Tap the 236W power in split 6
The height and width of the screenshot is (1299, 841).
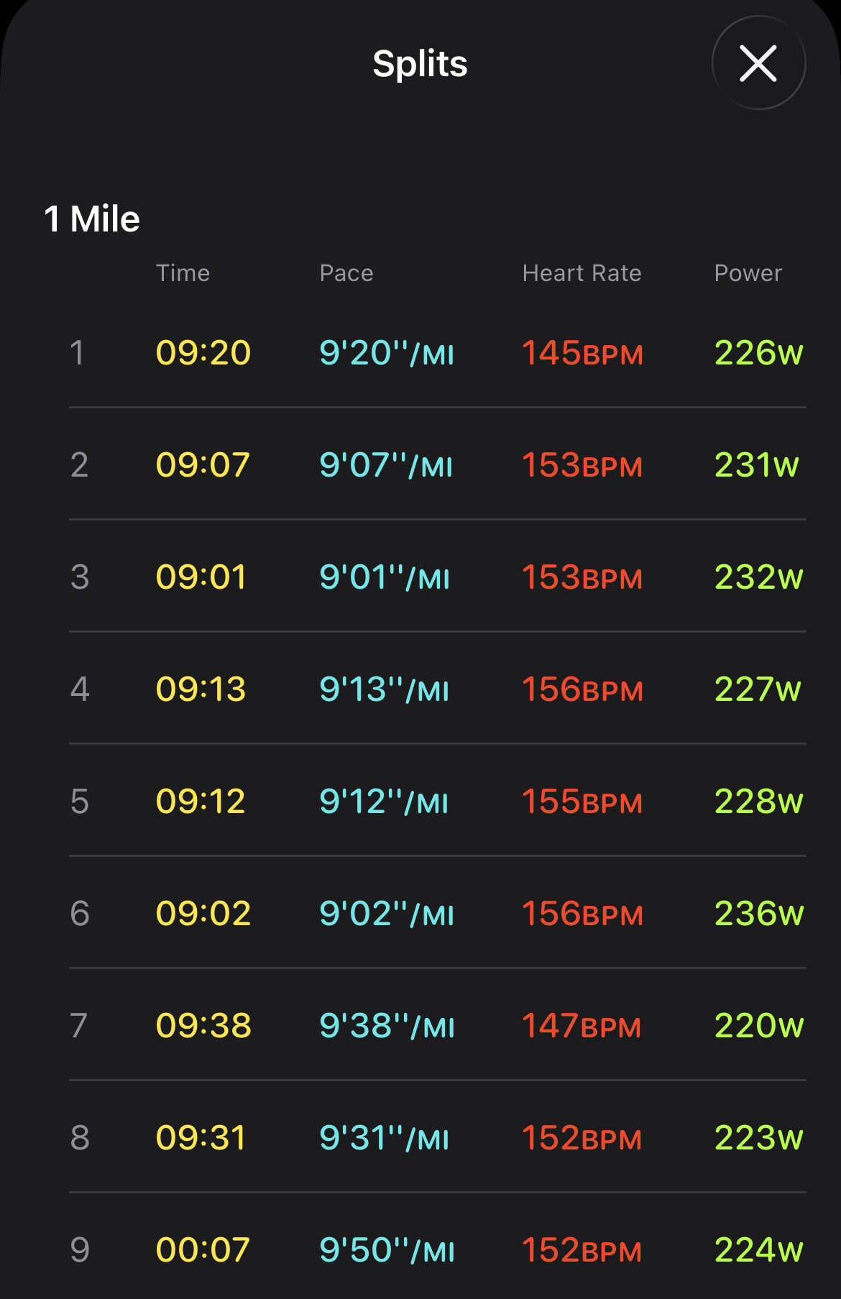(758, 913)
